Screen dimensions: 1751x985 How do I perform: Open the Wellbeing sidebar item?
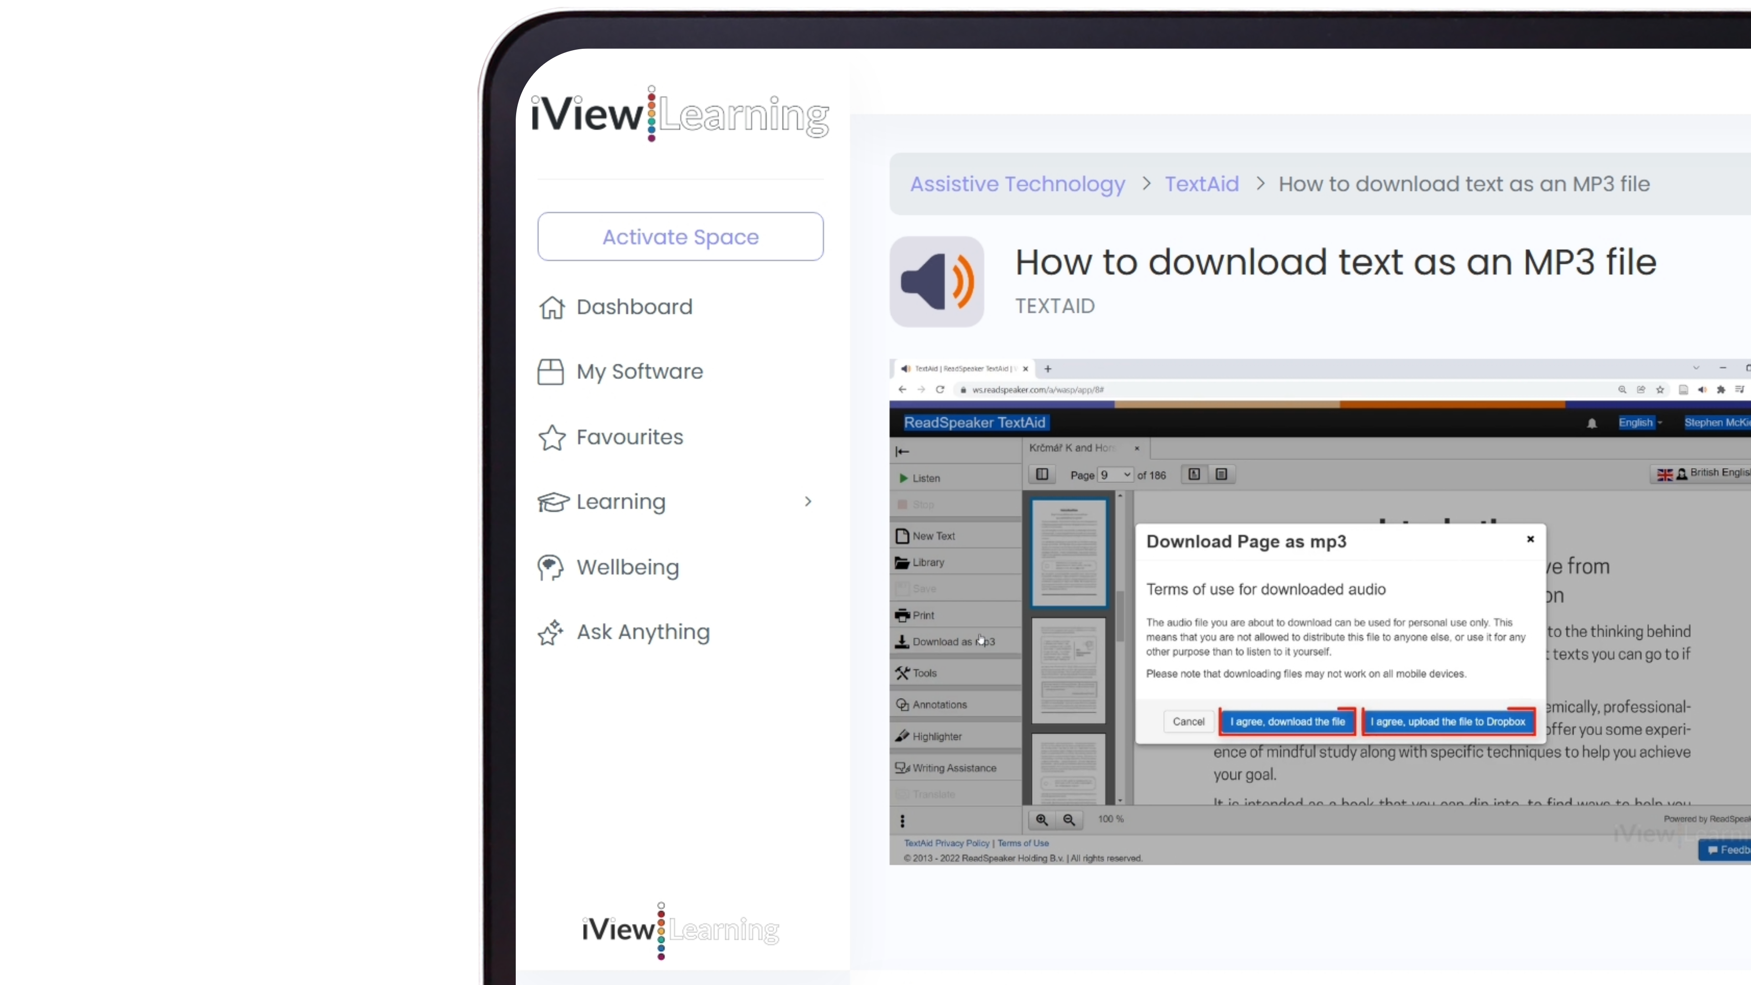point(608,567)
